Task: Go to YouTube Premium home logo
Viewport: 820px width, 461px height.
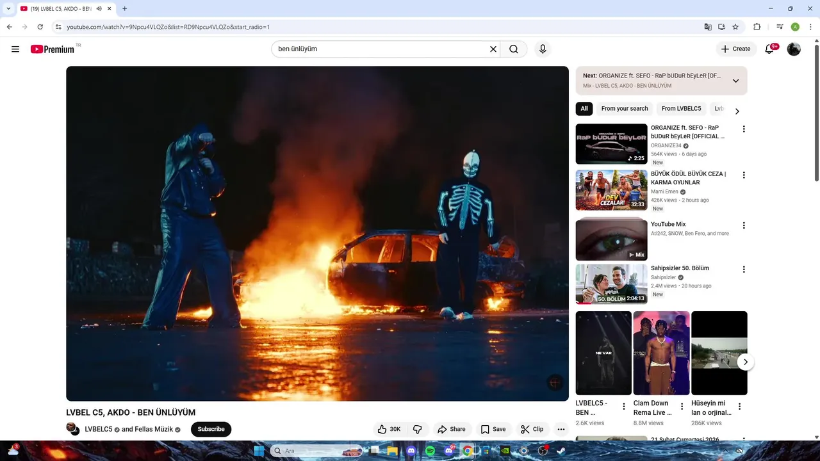Action: [53, 49]
